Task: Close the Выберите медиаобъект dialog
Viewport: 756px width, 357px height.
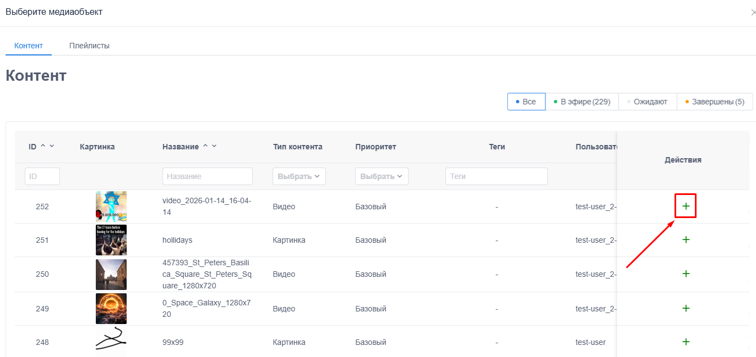Action: coord(753,12)
